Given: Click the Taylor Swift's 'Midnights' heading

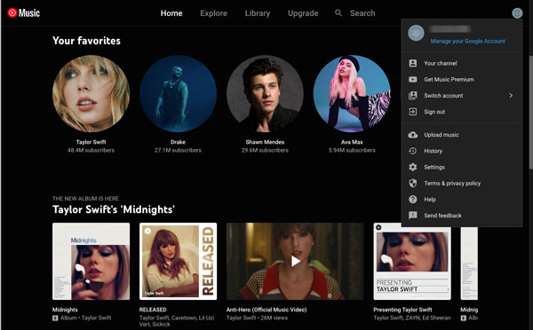Looking at the screenshot, I should pyautogui.click(x=114, y=209).
